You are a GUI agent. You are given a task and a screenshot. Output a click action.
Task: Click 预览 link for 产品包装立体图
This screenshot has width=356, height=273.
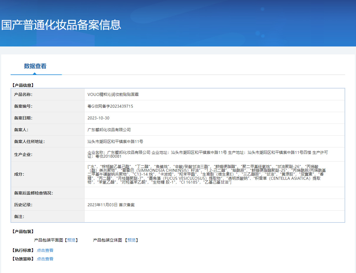[131, 240]
